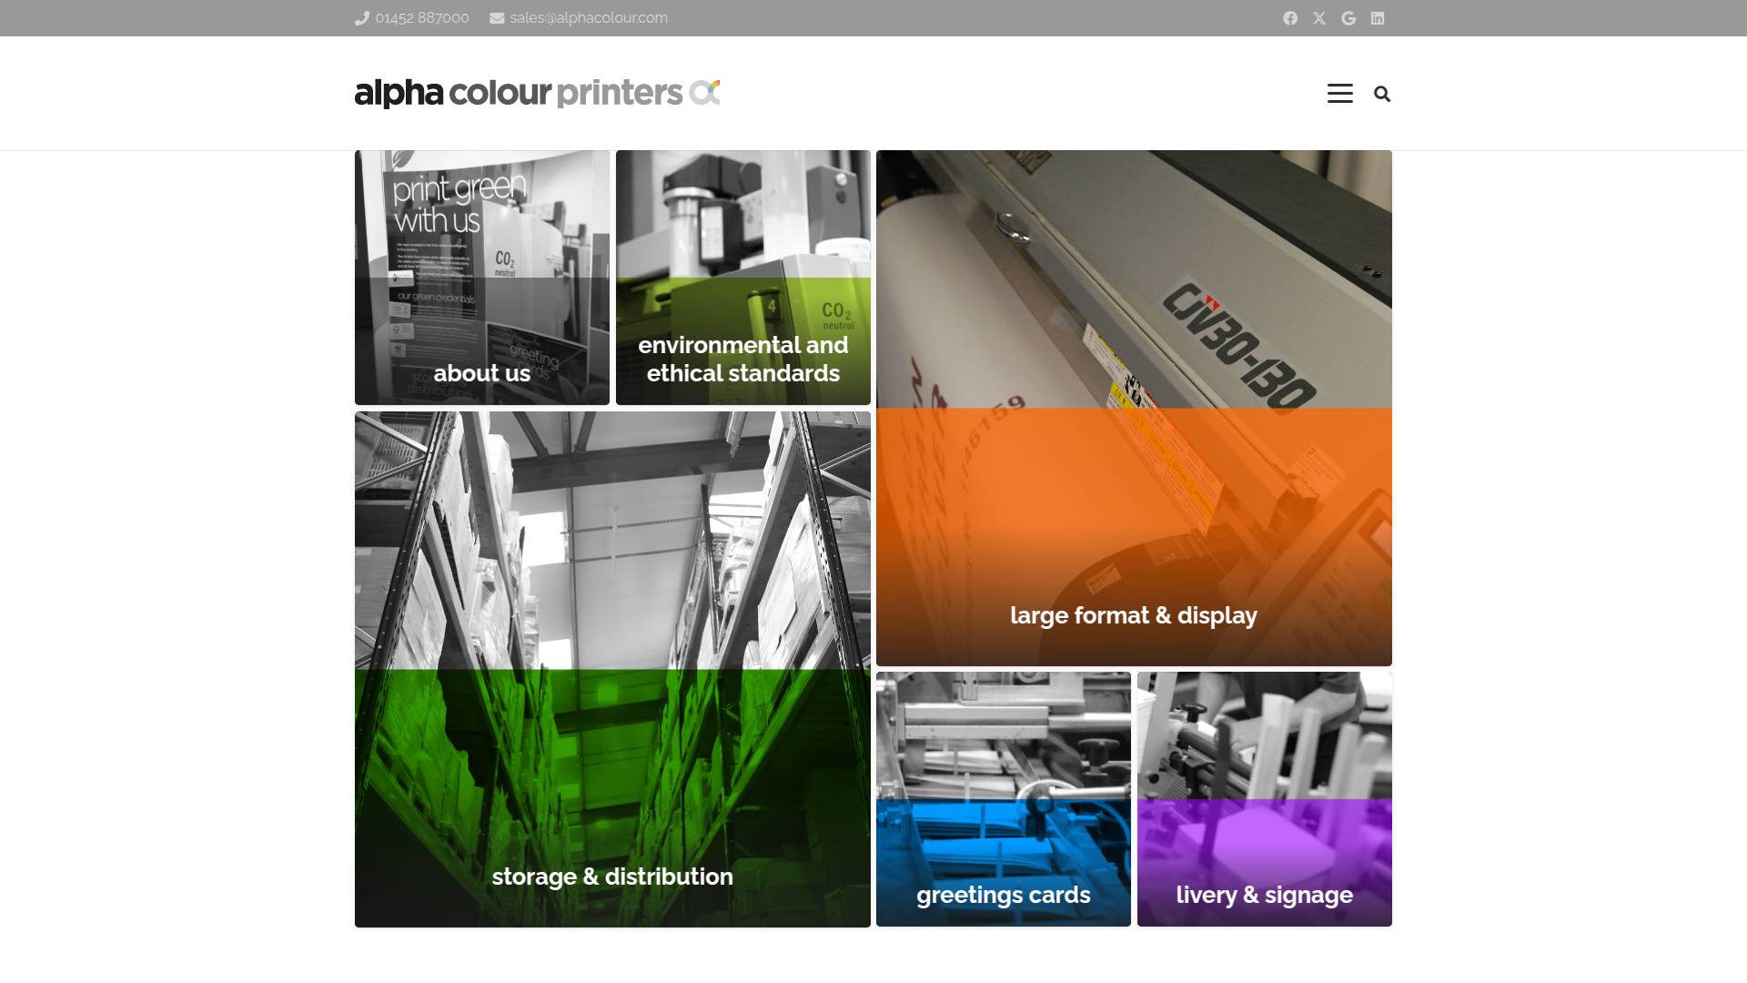Open the search magnifier icon
The height and width of the screenshot is (983, 1747).
(1382, 94)
